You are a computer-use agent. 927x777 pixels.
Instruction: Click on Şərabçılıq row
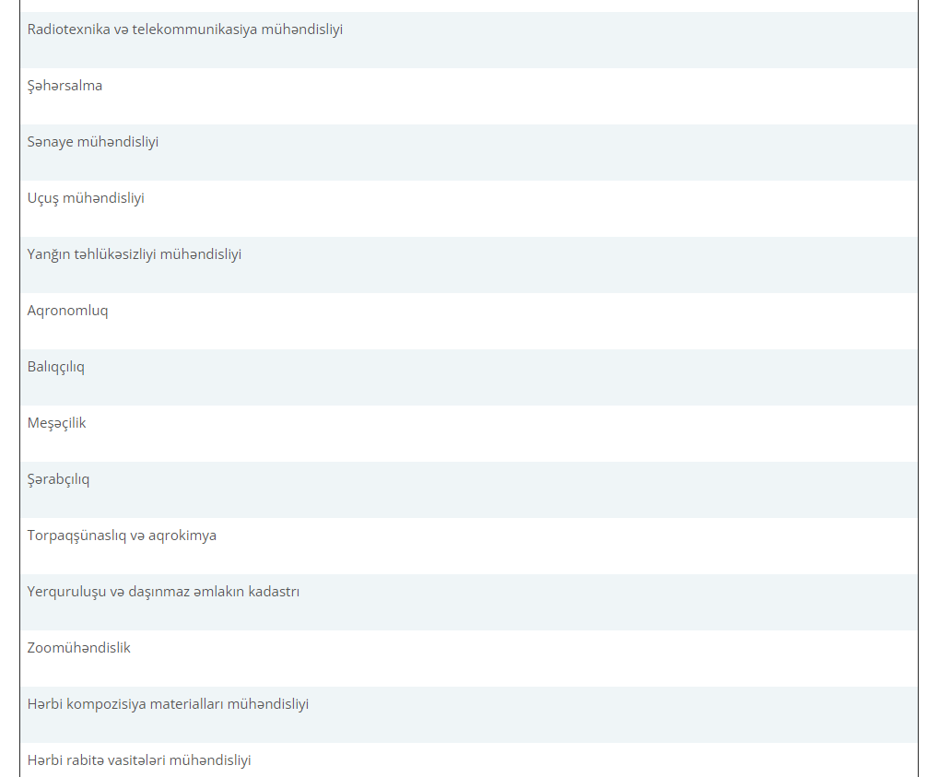tap(59, 479)
